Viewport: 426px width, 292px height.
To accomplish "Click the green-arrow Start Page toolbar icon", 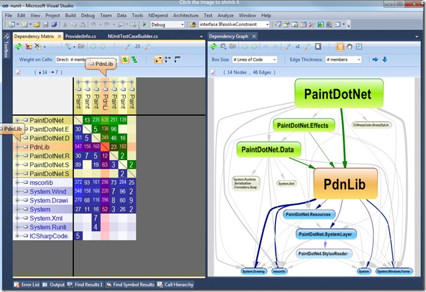I will click(x=321, y=24).
